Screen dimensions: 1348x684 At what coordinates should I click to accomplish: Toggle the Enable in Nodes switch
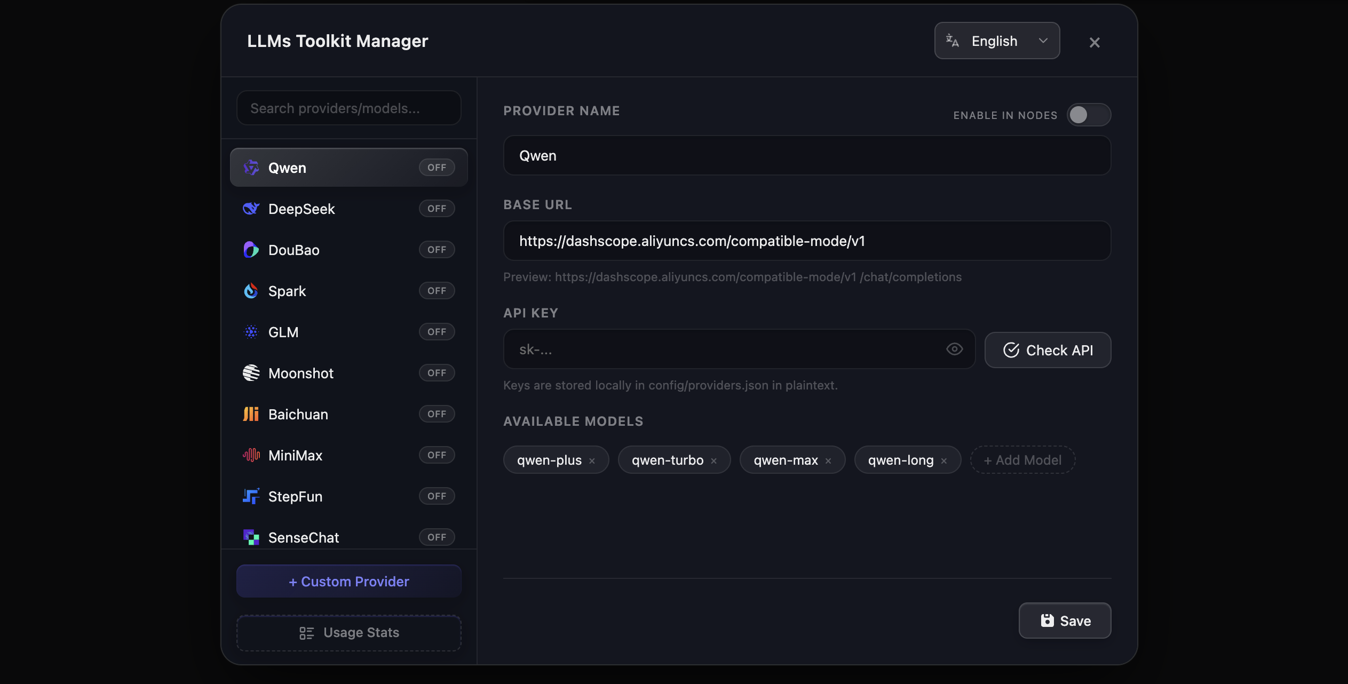point(1089,115)
